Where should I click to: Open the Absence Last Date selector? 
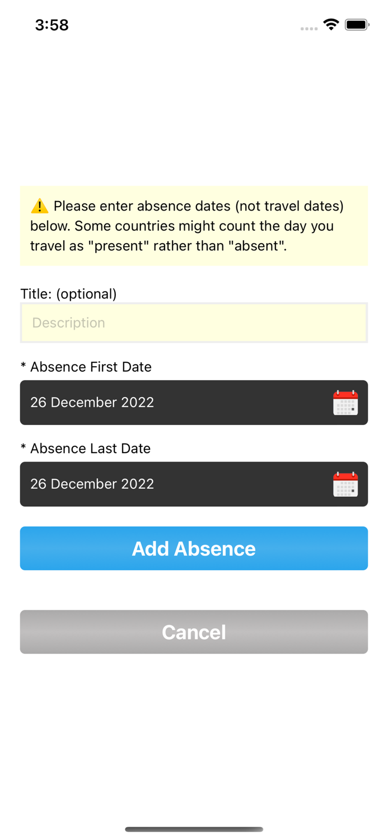tap(194, 484)
